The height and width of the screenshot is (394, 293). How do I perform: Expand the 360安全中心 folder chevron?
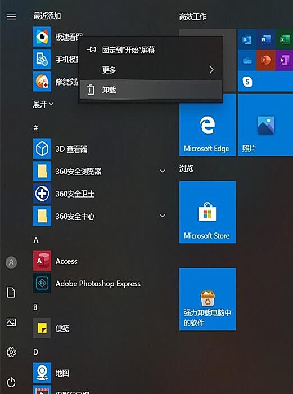[163, 216]
